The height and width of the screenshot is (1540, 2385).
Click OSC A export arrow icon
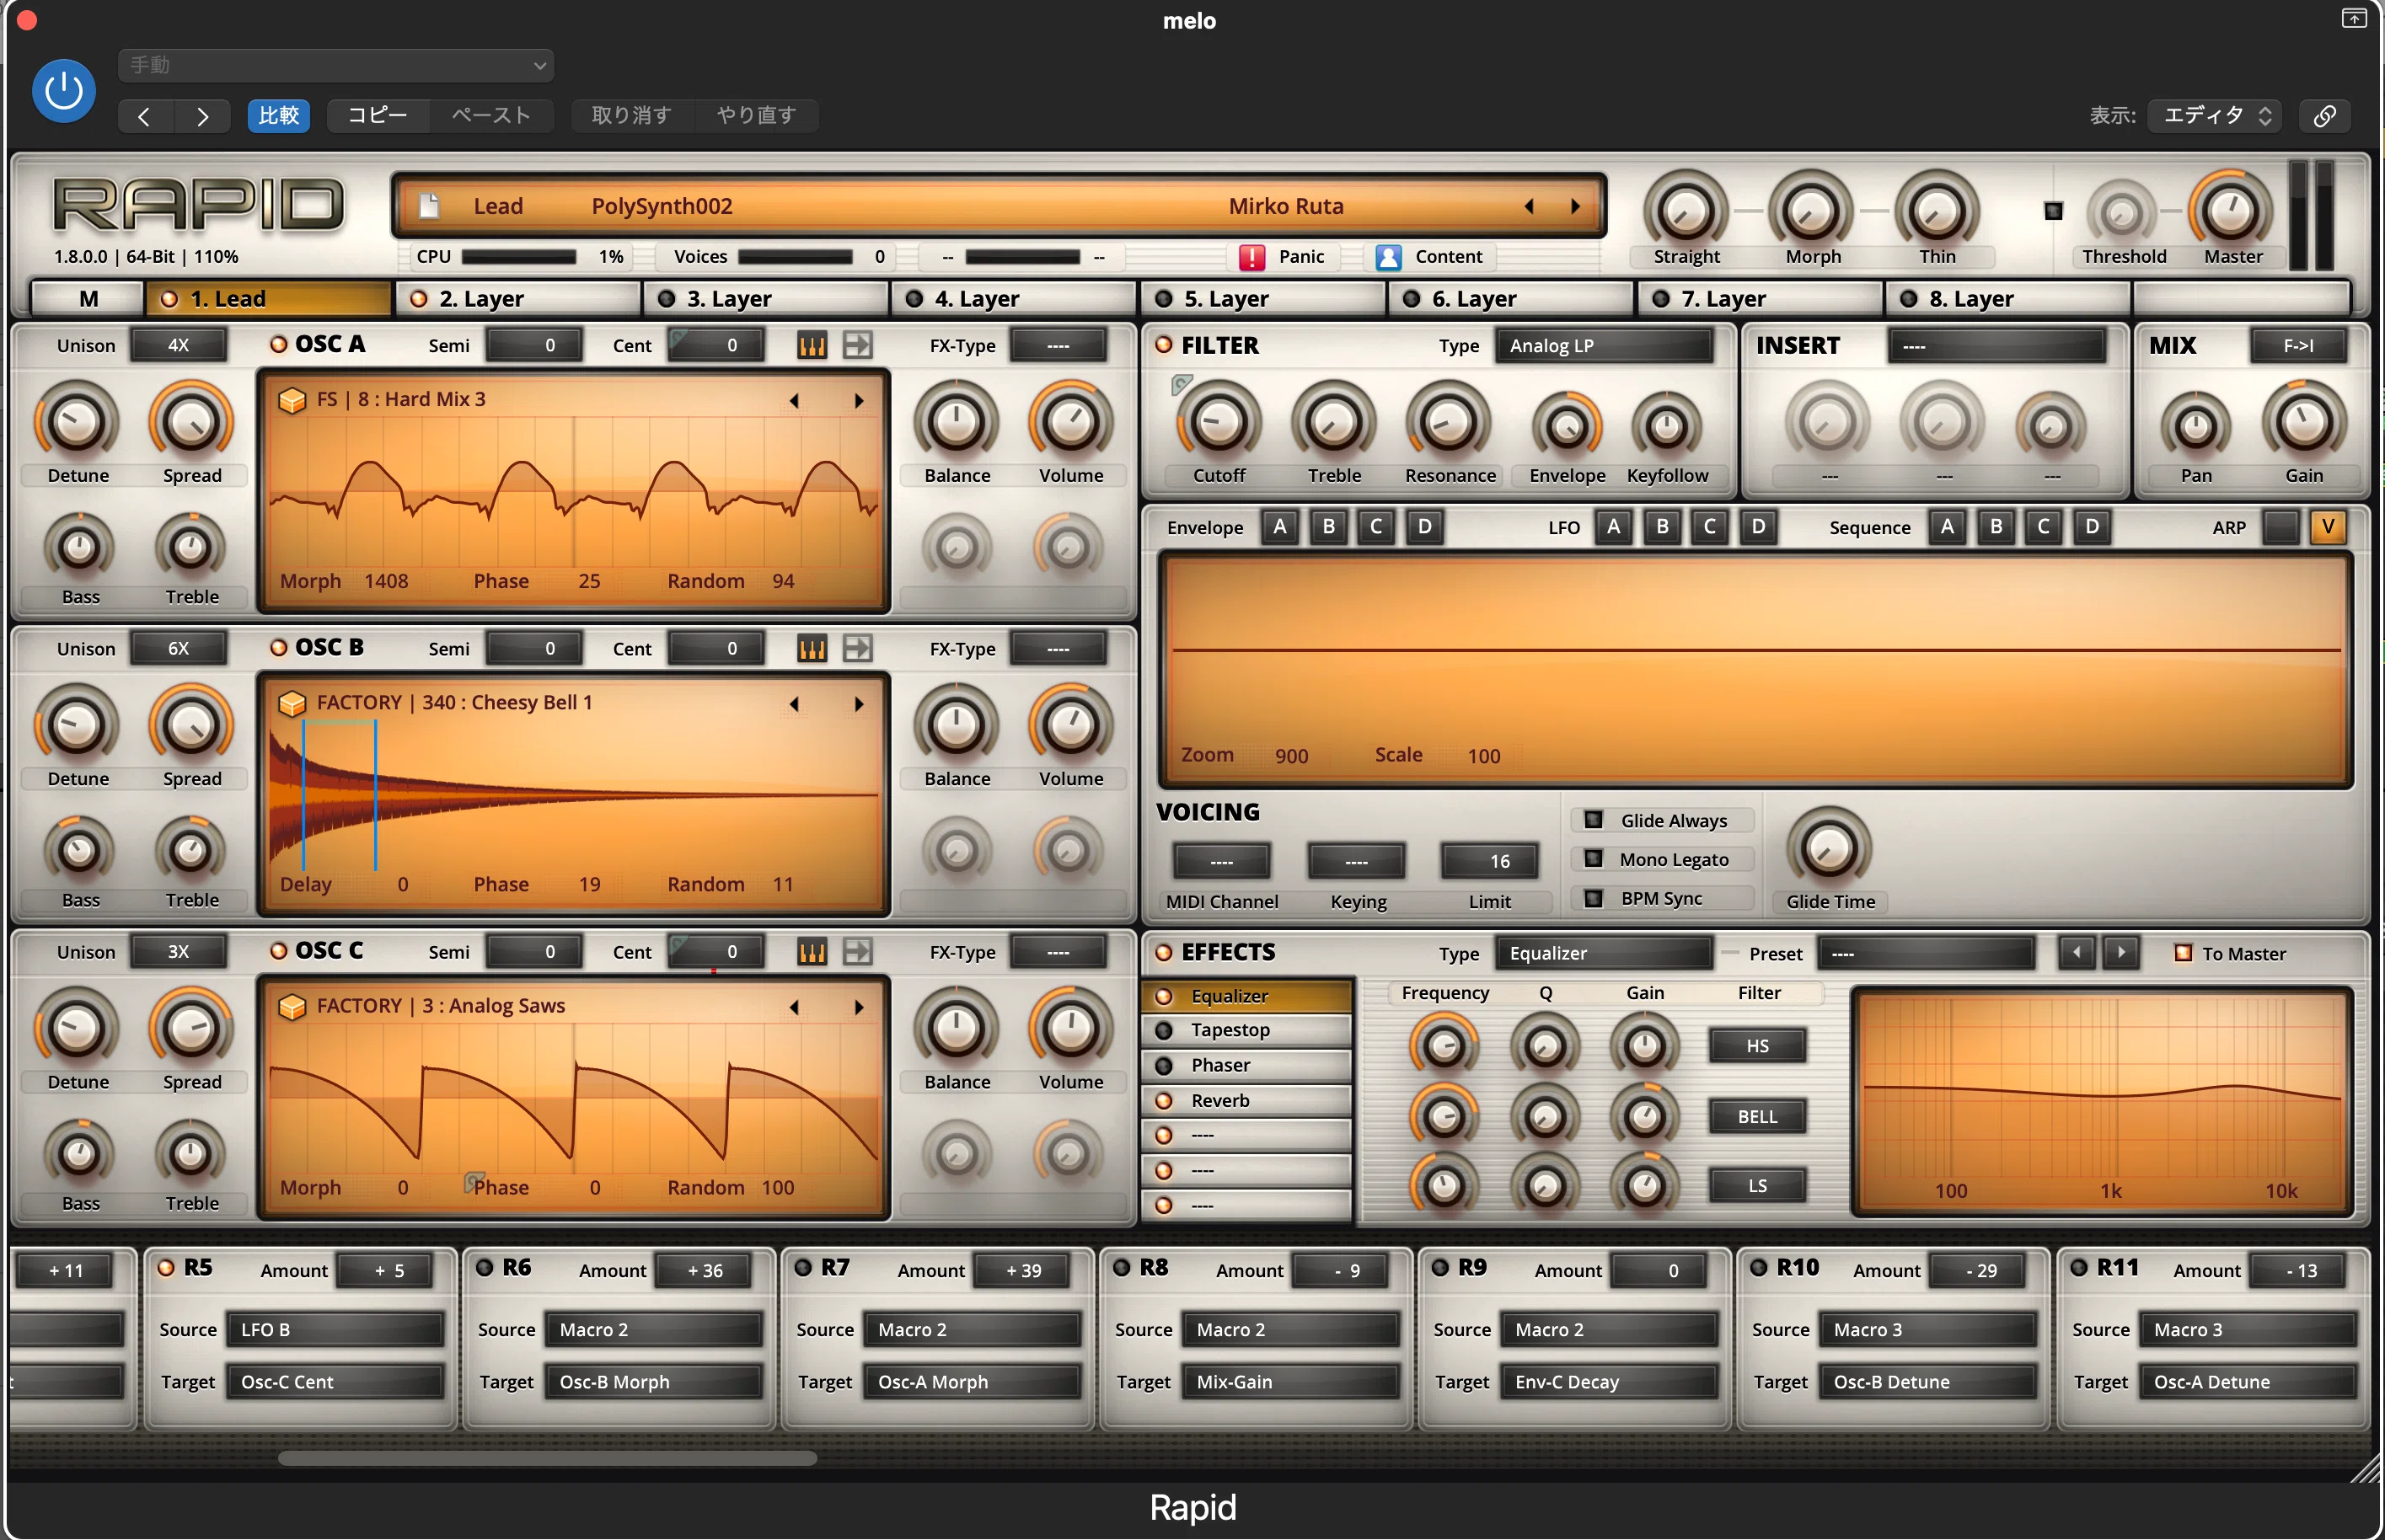(x=857, y=346)
